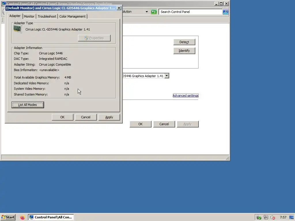Maximize the Screen Resolution window
Image resolution: width=295 pixels, height=221 pixels.
click(x=221, y=3)
